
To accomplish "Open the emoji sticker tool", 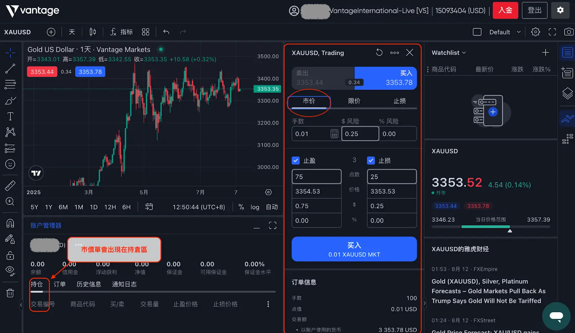I will (10, 164).
